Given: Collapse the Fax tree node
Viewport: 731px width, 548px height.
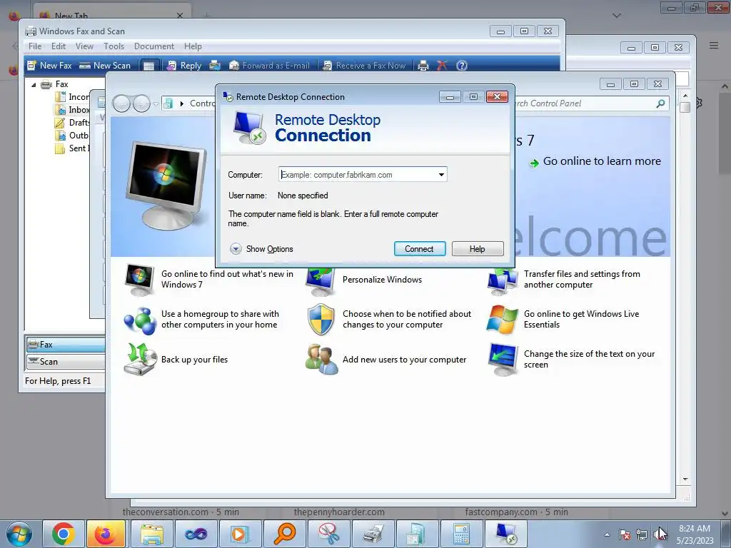Looking at the screenshot, I should click(34, 85).
